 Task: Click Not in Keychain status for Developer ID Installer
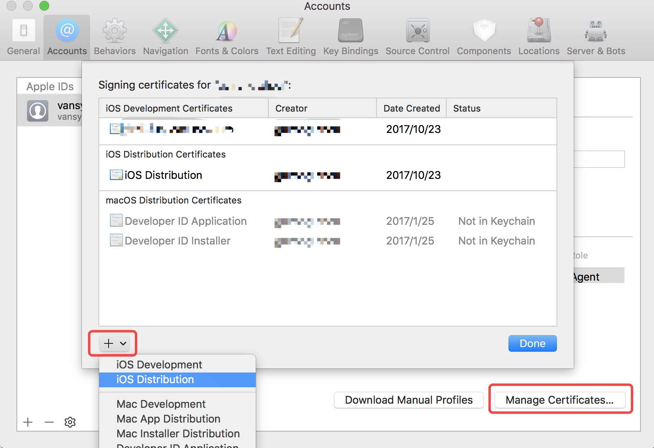pos(497,241)
